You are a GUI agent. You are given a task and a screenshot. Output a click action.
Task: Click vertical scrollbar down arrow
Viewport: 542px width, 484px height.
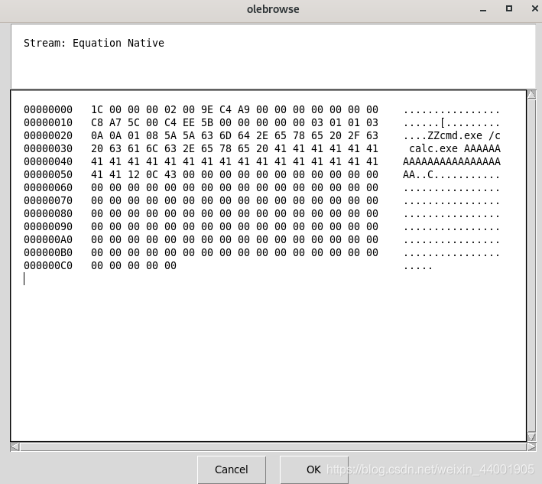point(531,437)
